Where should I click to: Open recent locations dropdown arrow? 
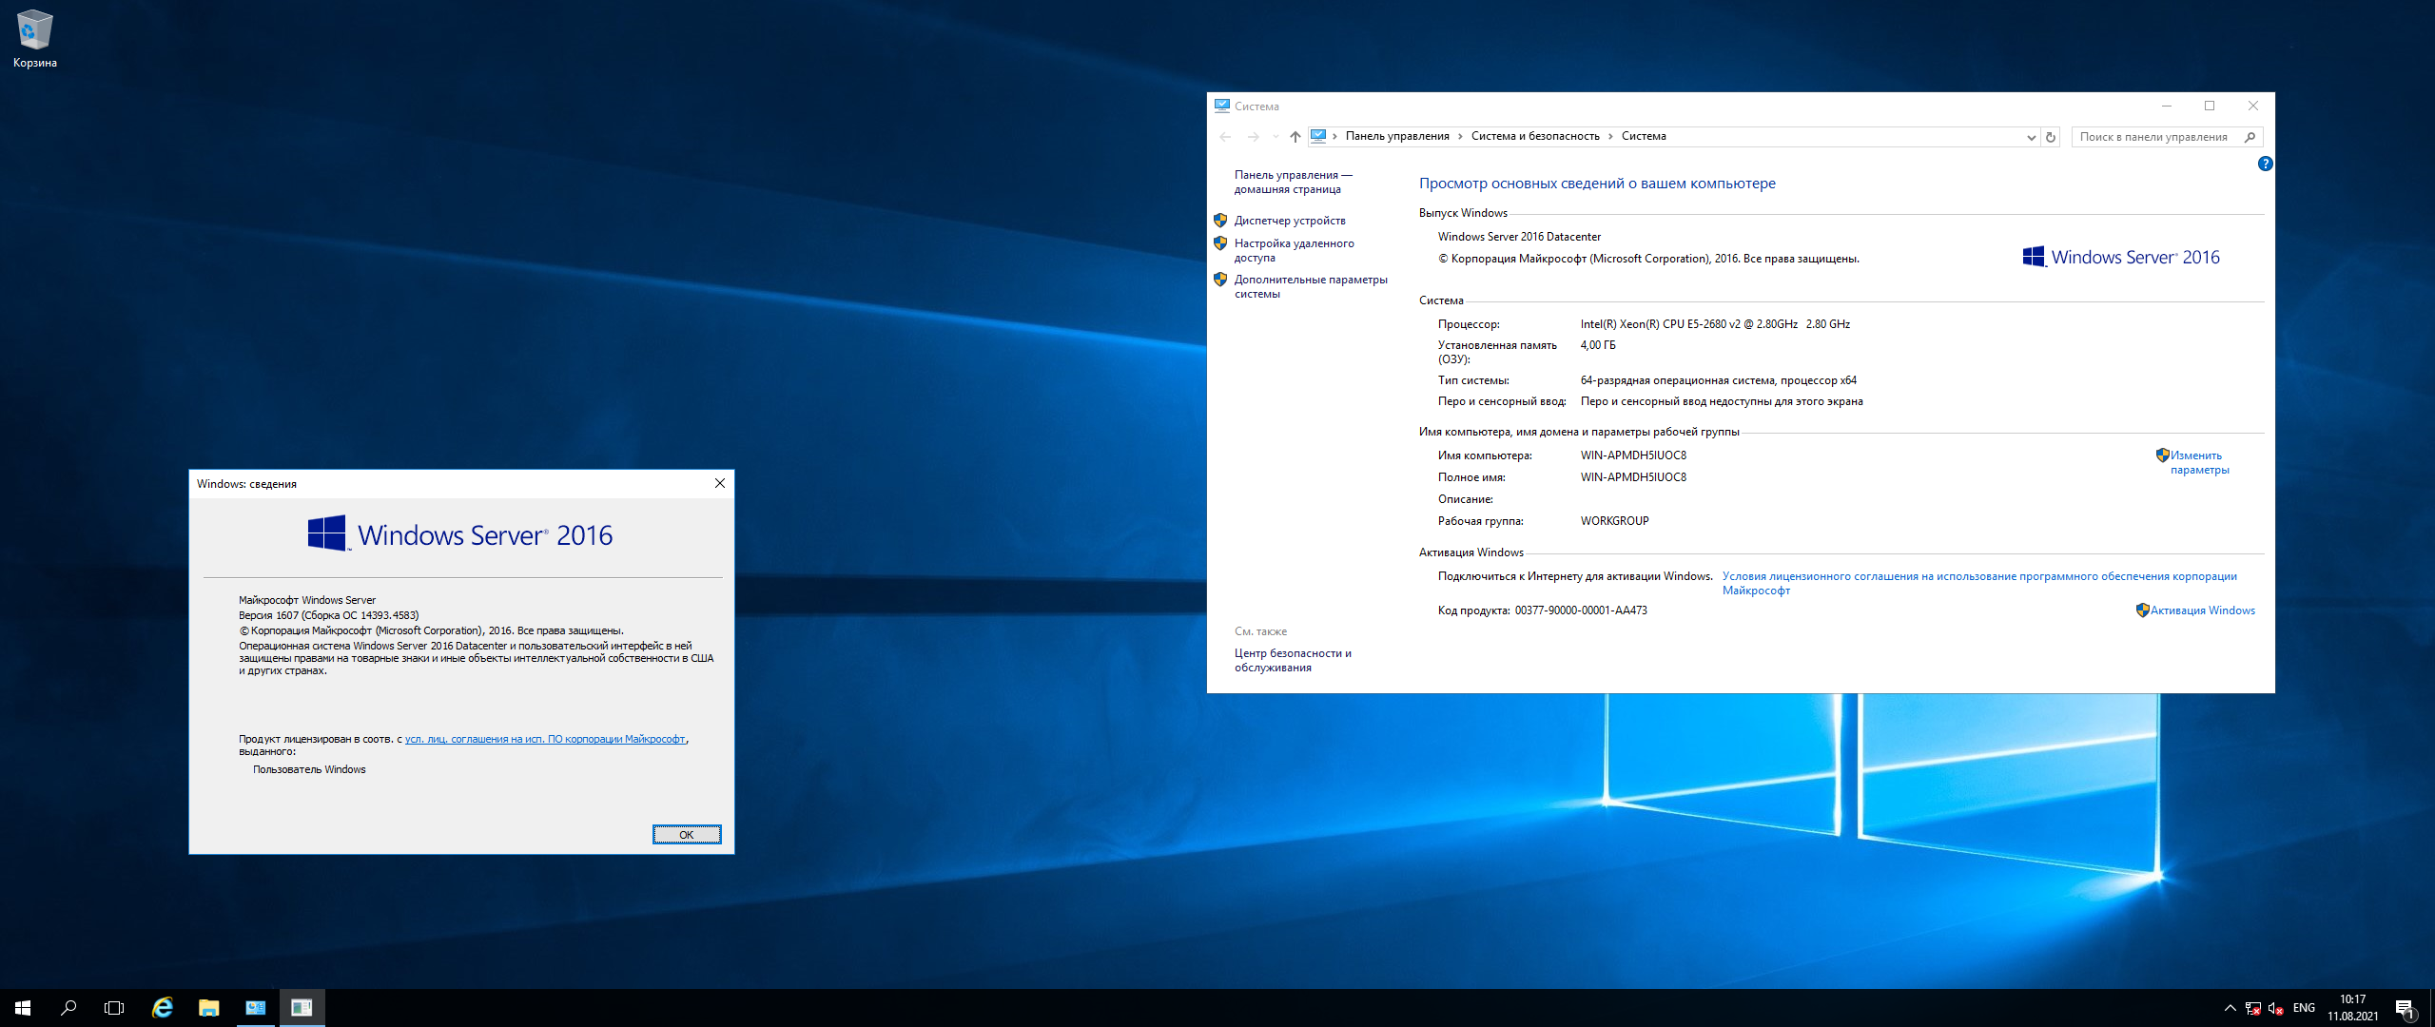pyautogui.click(x=1276, y=137)
